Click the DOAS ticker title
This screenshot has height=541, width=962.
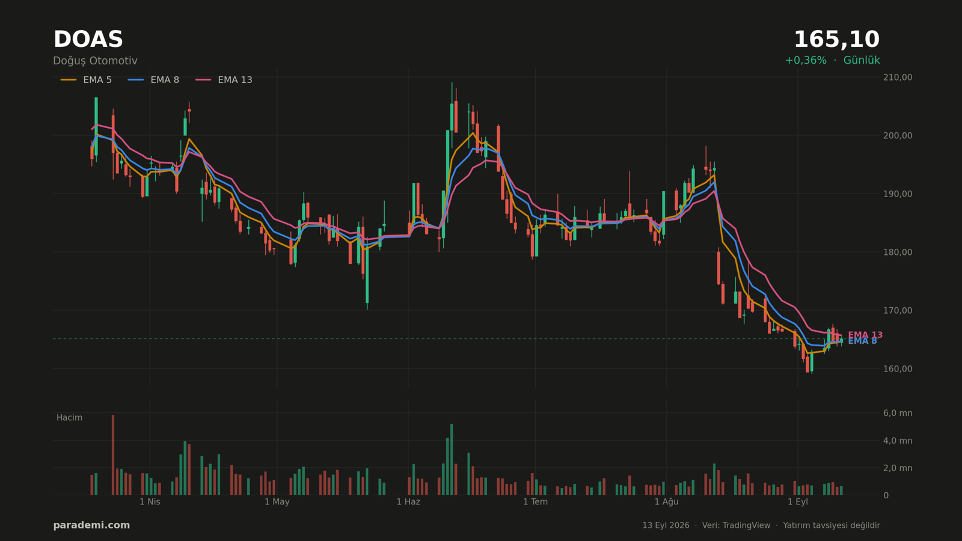[x=88, y=40]
